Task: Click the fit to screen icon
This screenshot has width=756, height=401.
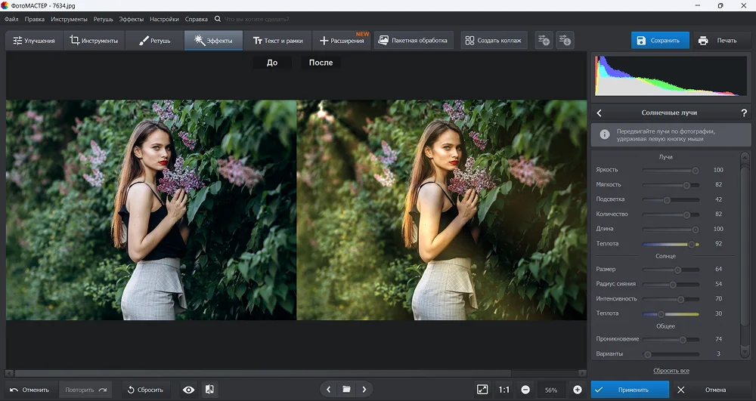Action: click(482, 390)
